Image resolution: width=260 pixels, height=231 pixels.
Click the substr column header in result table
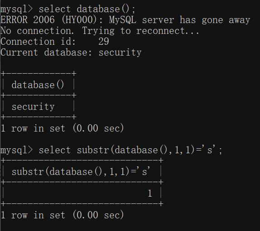click(x=81, y=171)
